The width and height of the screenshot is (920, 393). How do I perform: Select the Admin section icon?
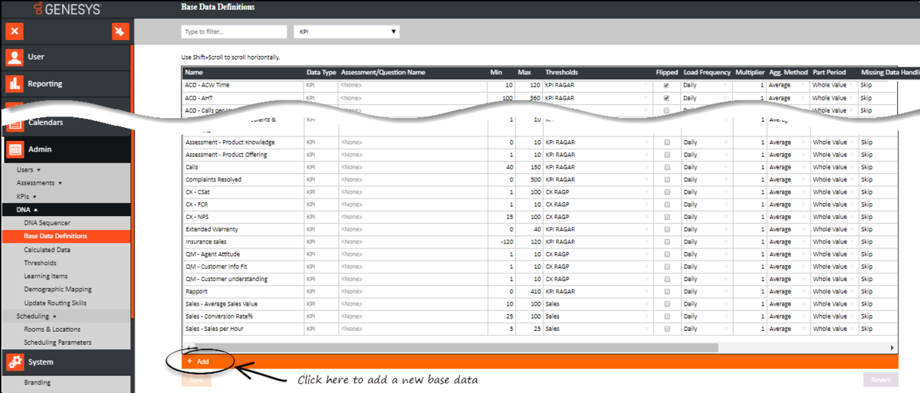pos(15,149)
